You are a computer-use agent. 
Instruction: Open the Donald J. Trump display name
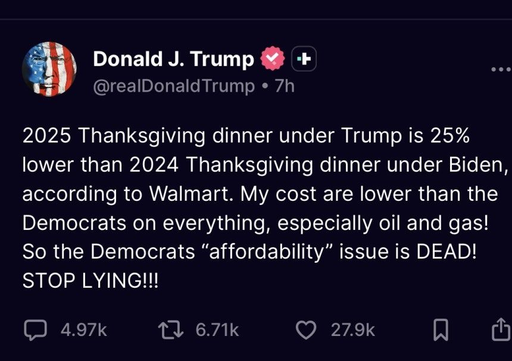click(173, 60)
